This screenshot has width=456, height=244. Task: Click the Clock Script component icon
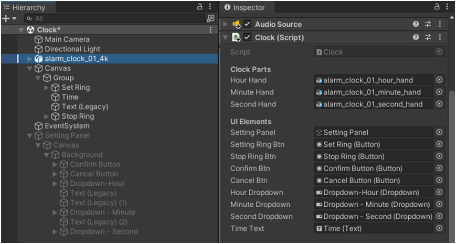point(236,37)
